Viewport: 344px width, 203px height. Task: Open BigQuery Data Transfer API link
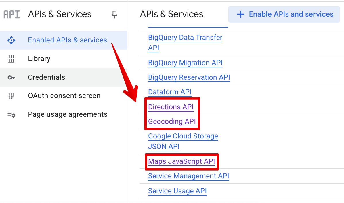(185, 43)
